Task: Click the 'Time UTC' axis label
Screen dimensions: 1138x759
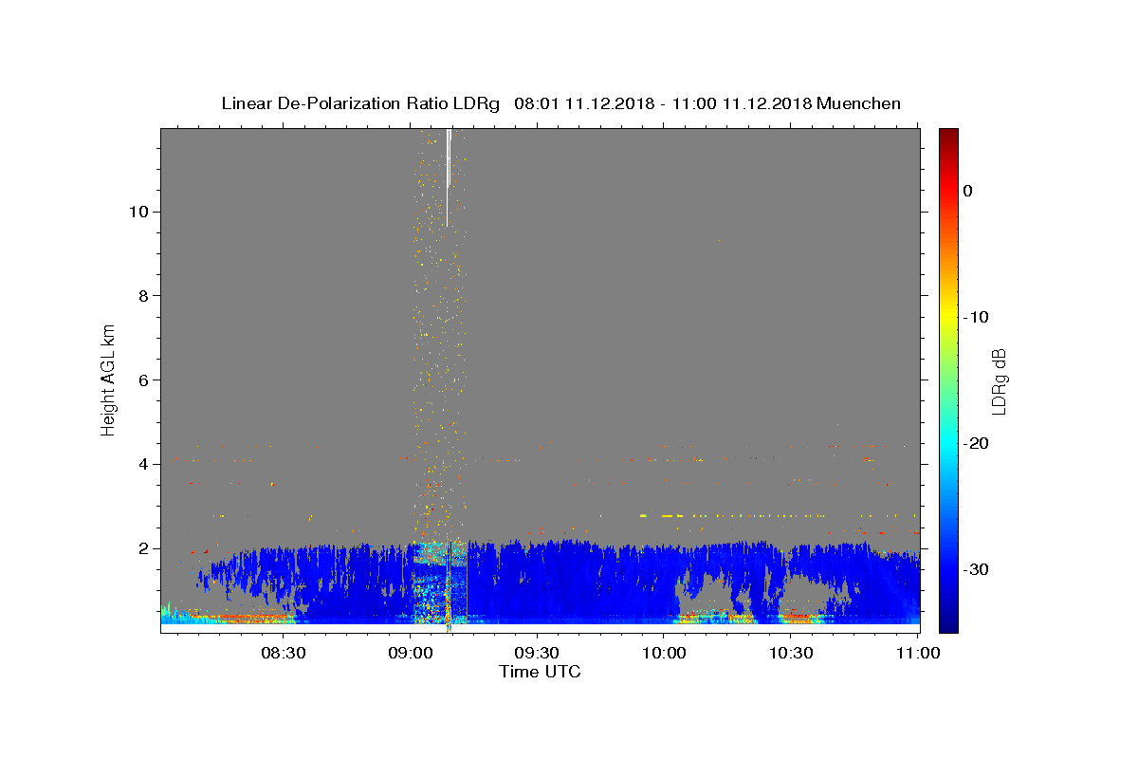Action: tap(540, 672)
